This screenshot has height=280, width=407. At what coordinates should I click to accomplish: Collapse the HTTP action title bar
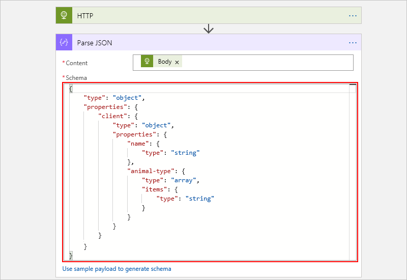point(203,15)
